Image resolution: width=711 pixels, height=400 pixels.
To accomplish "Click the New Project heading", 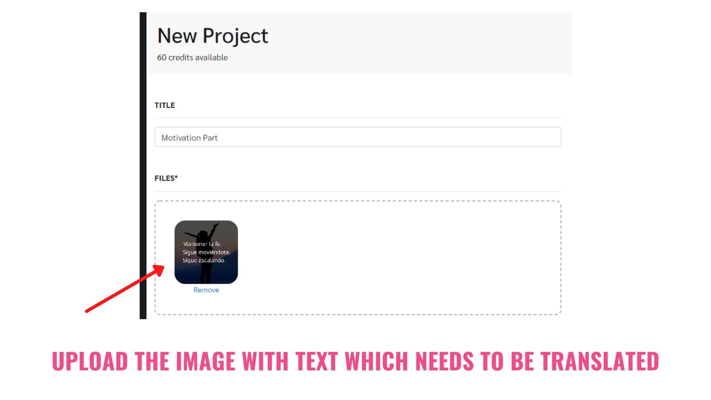I will tap(213, 36).
